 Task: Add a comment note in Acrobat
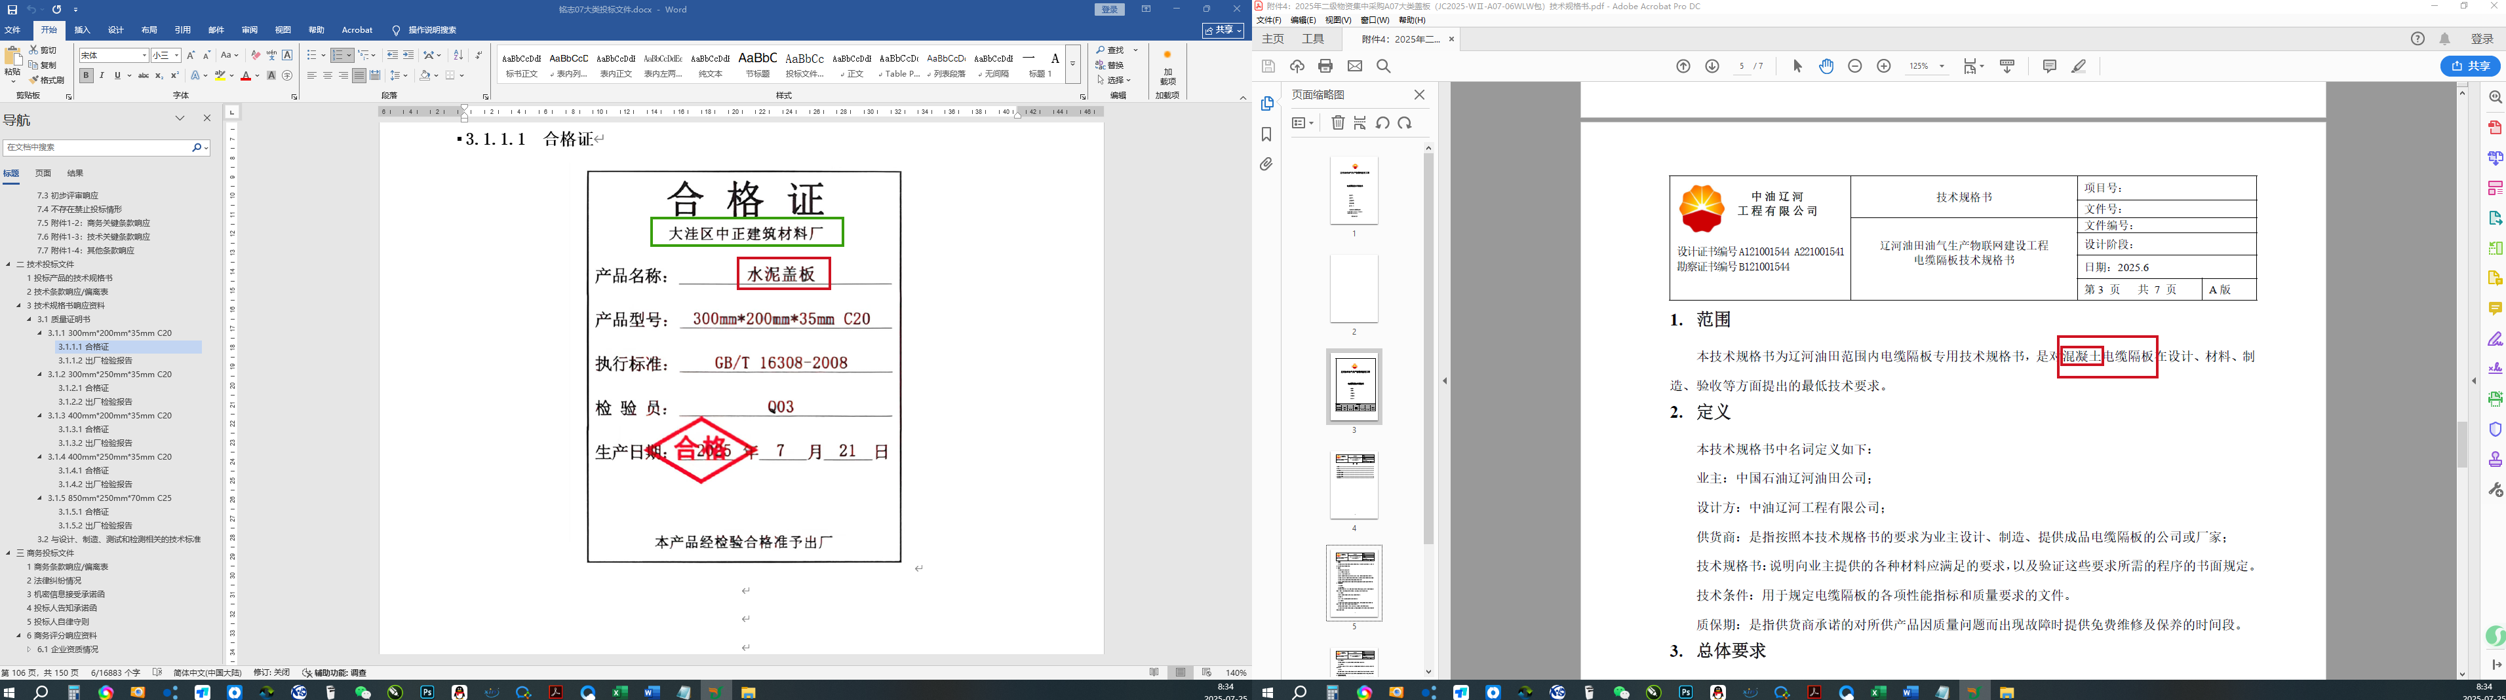coord(2050,66)
